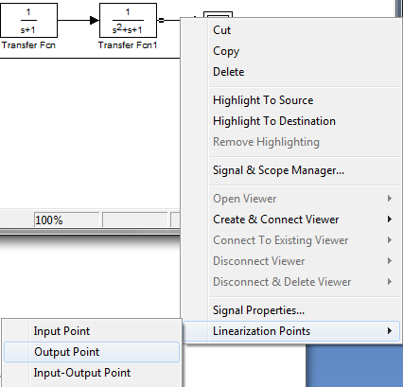403x387 pixels.
Task: Click the arrow between transfer function blocks
Action: point(94,20)
